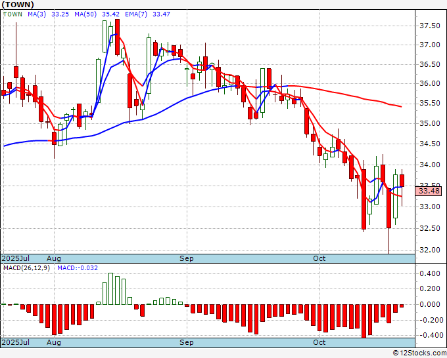Screen dimensions: 447x358
Task: Click the 32.00 price axis label
Action: coord(430,250)
